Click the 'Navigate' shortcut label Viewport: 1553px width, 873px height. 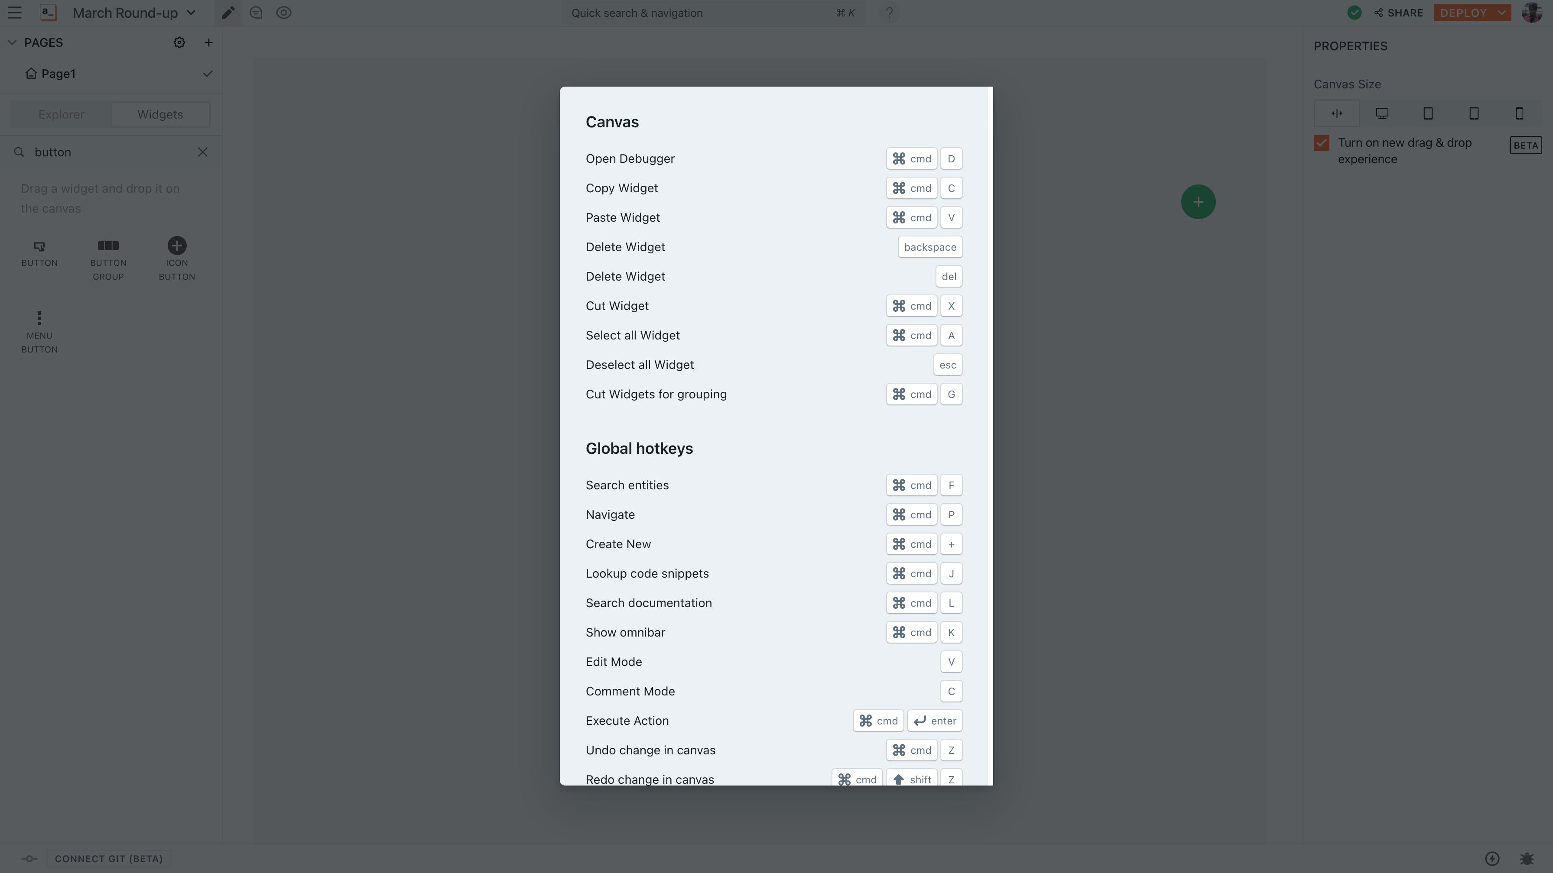[x=610, y=514]
